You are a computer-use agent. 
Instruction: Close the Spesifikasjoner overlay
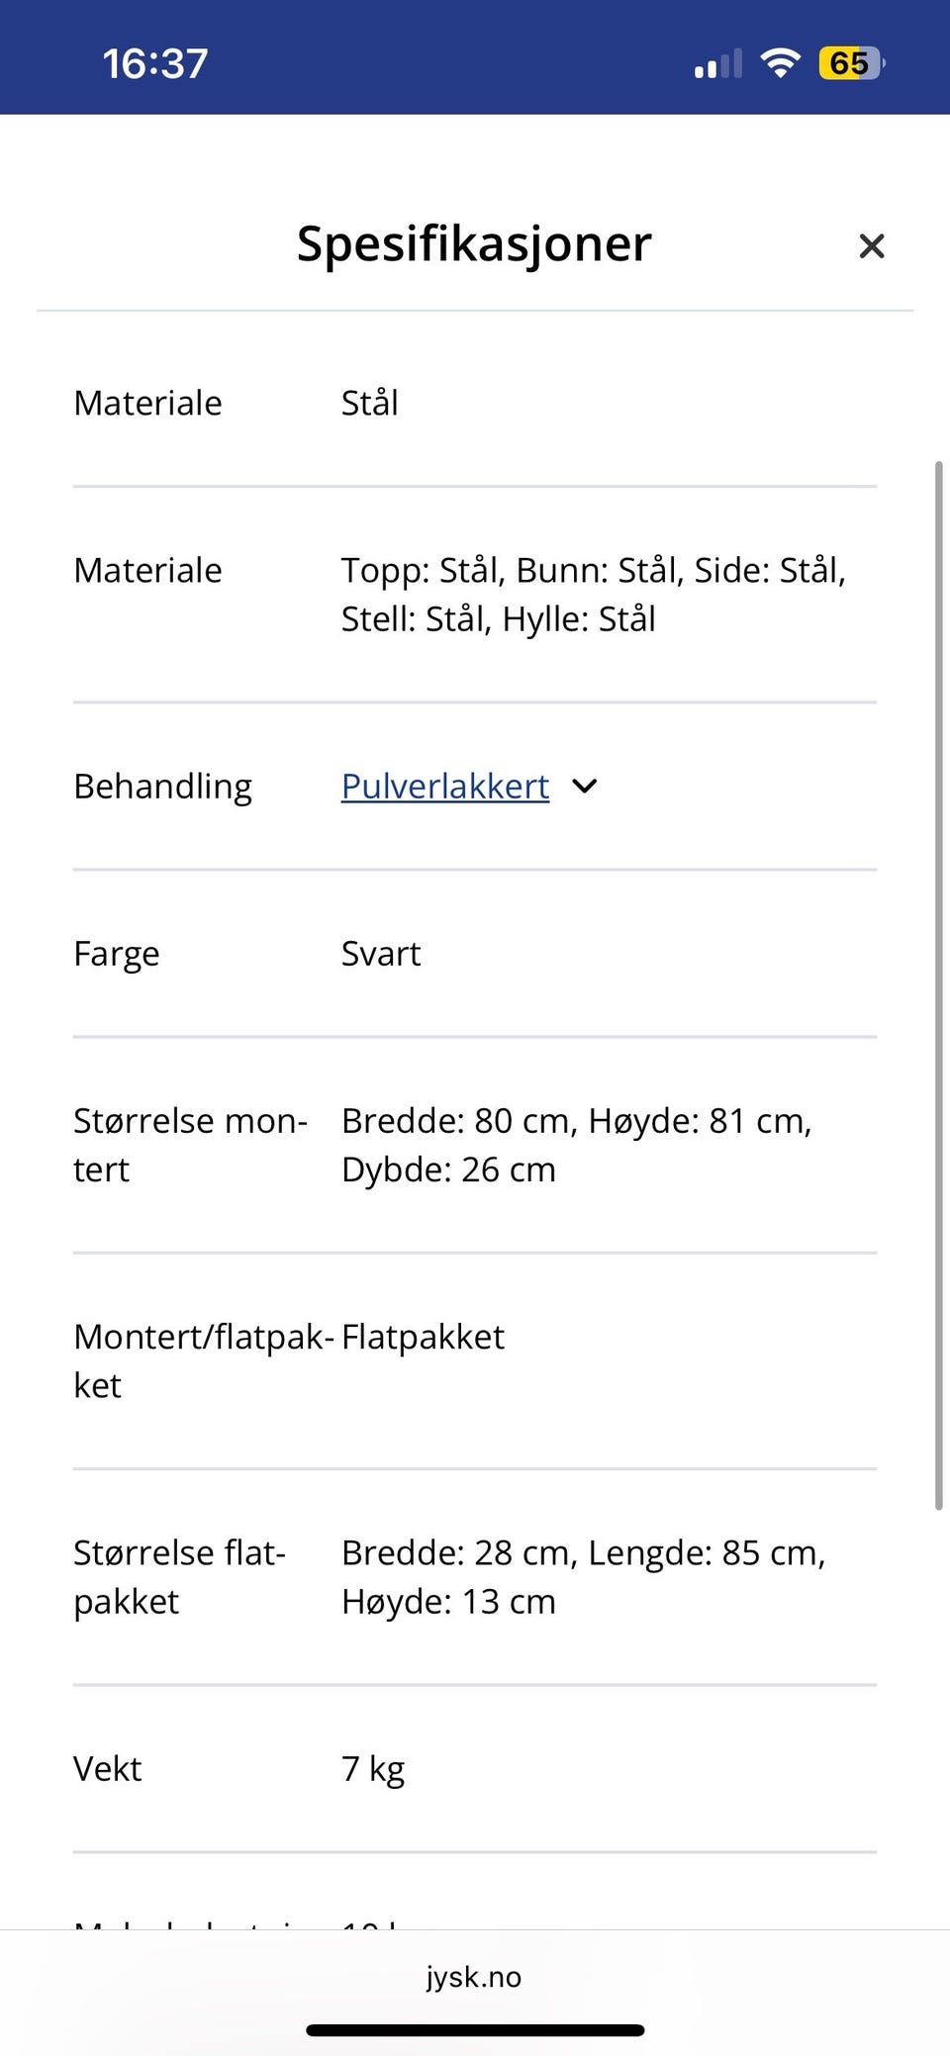872,245
